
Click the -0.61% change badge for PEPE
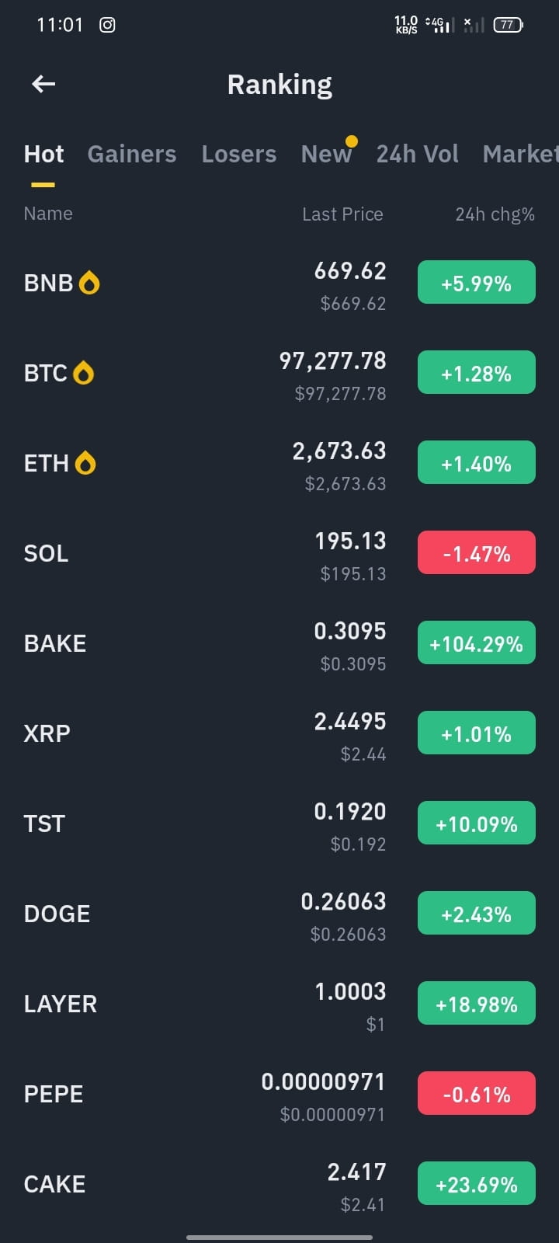coord(477,1093)
